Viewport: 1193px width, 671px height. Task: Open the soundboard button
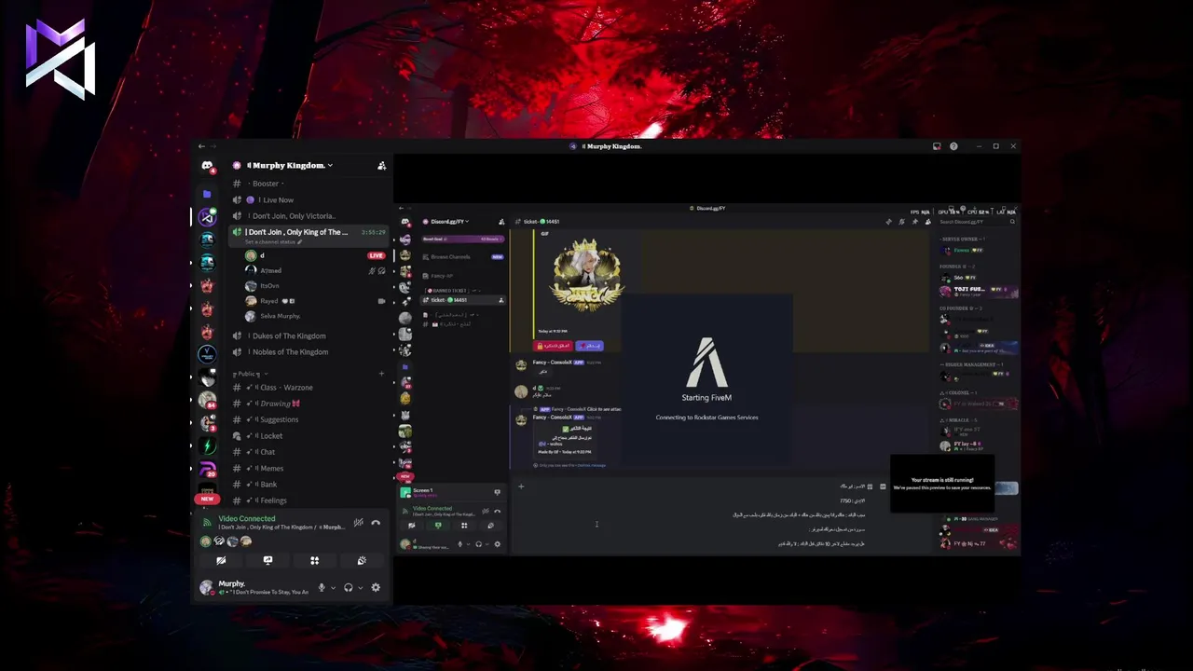click(x=362, y=560)
